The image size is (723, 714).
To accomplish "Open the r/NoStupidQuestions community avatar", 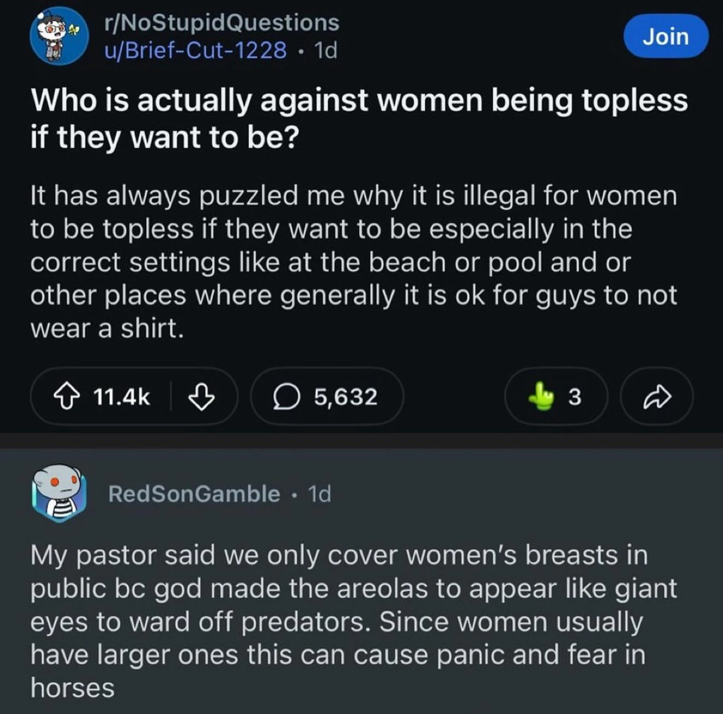I will (x=59, y=36).
